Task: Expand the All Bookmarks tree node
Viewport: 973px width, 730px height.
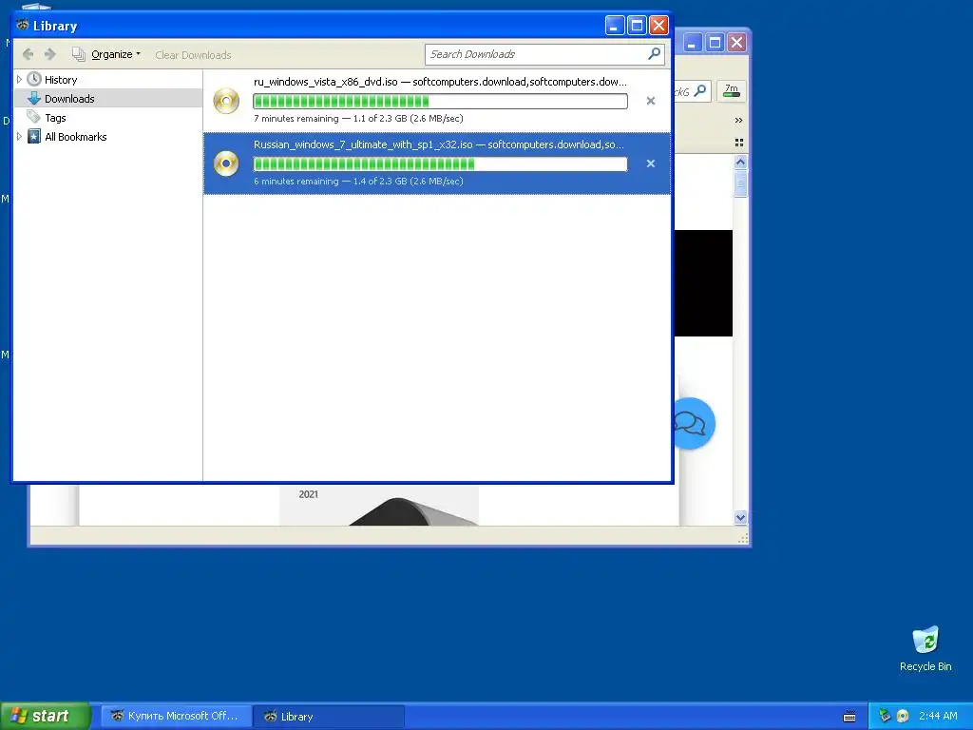Action: [x=19, y=137]
